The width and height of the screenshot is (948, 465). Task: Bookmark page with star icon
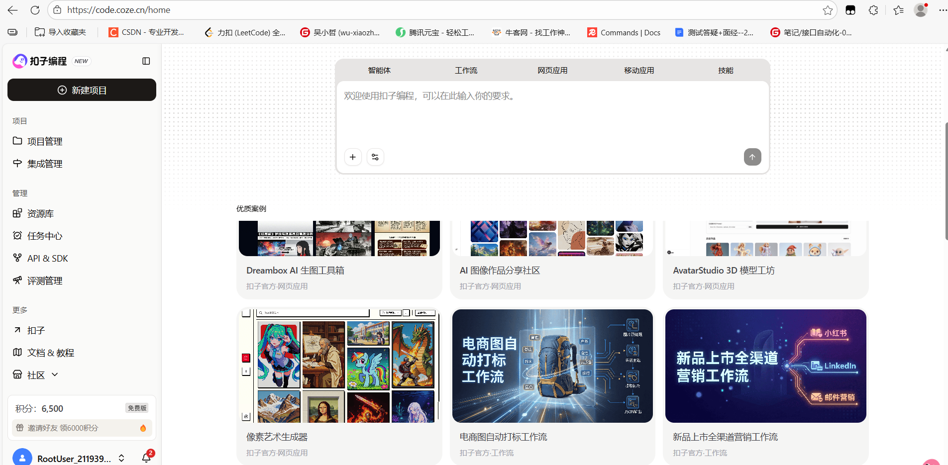coord(828,10)
